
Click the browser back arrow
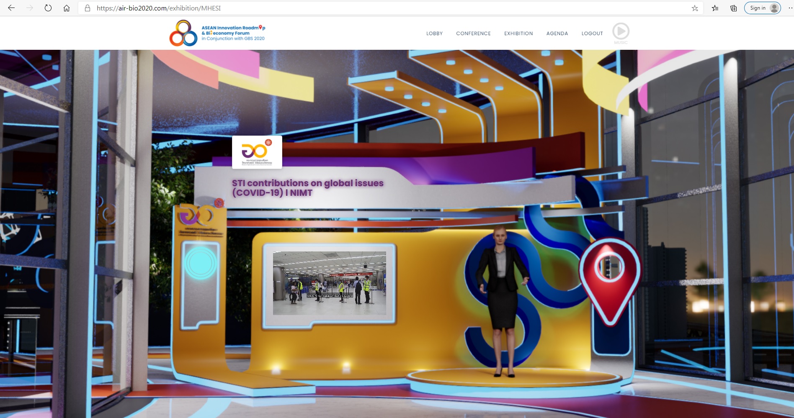tap(11, 8)
